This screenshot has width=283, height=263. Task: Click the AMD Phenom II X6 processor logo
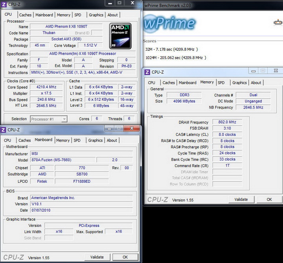(x=120, y=36)
